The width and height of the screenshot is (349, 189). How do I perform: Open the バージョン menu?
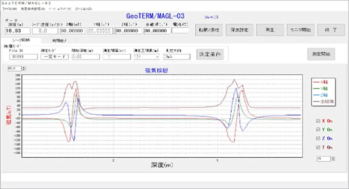[84, 9]
